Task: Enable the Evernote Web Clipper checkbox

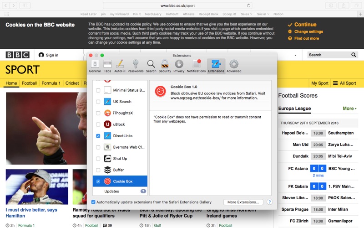Action: [98, 147]
